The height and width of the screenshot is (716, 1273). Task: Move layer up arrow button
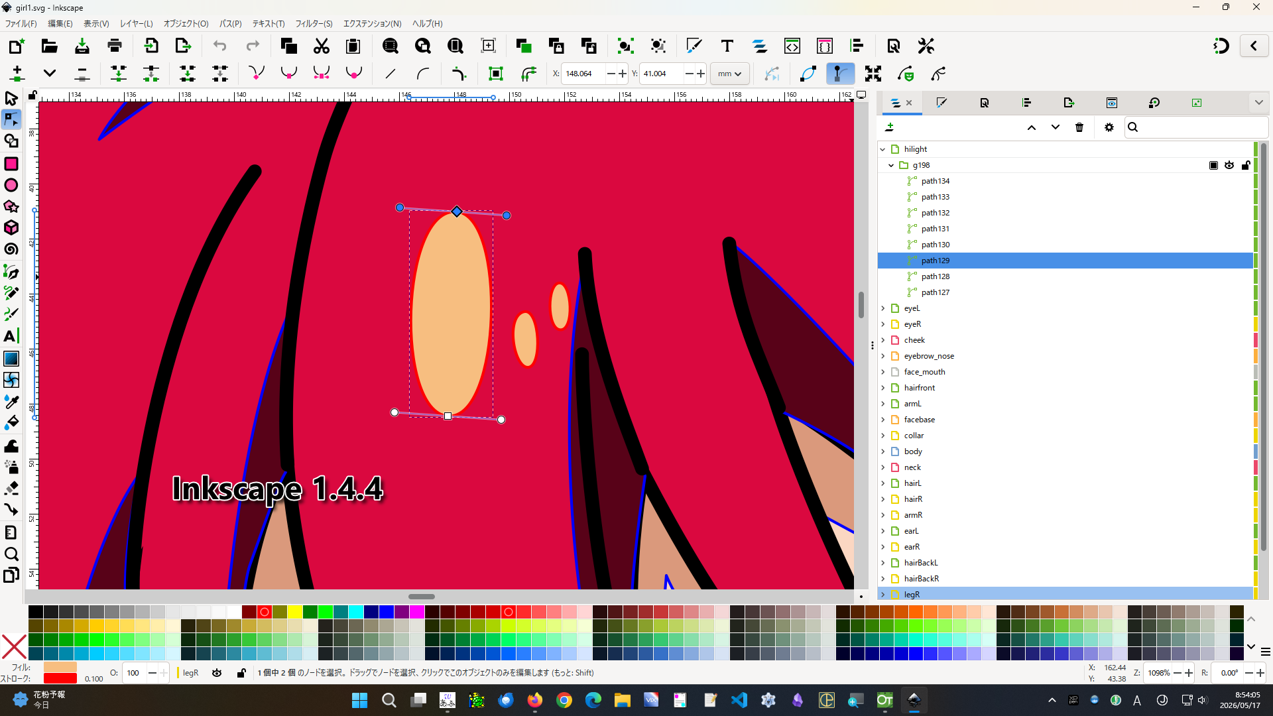[x=1032, y=127]
